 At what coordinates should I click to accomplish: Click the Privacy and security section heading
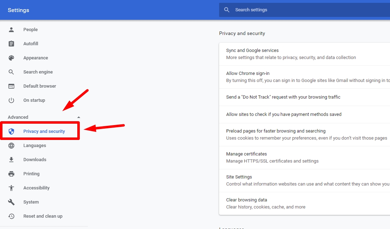[x=242, y=34]
